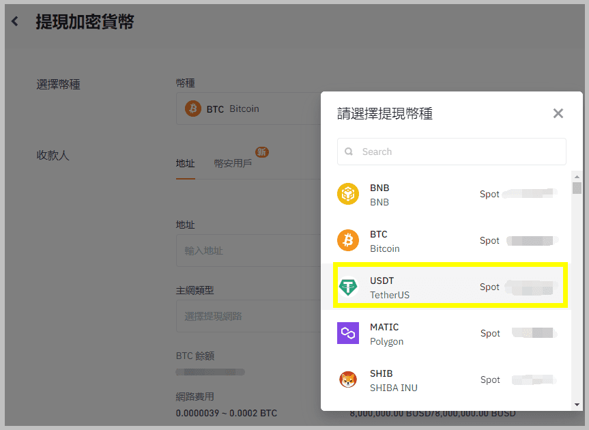Choose SHIB SHIBA INU row
Viewport: 589px width, 430px height.
point(450,380)
